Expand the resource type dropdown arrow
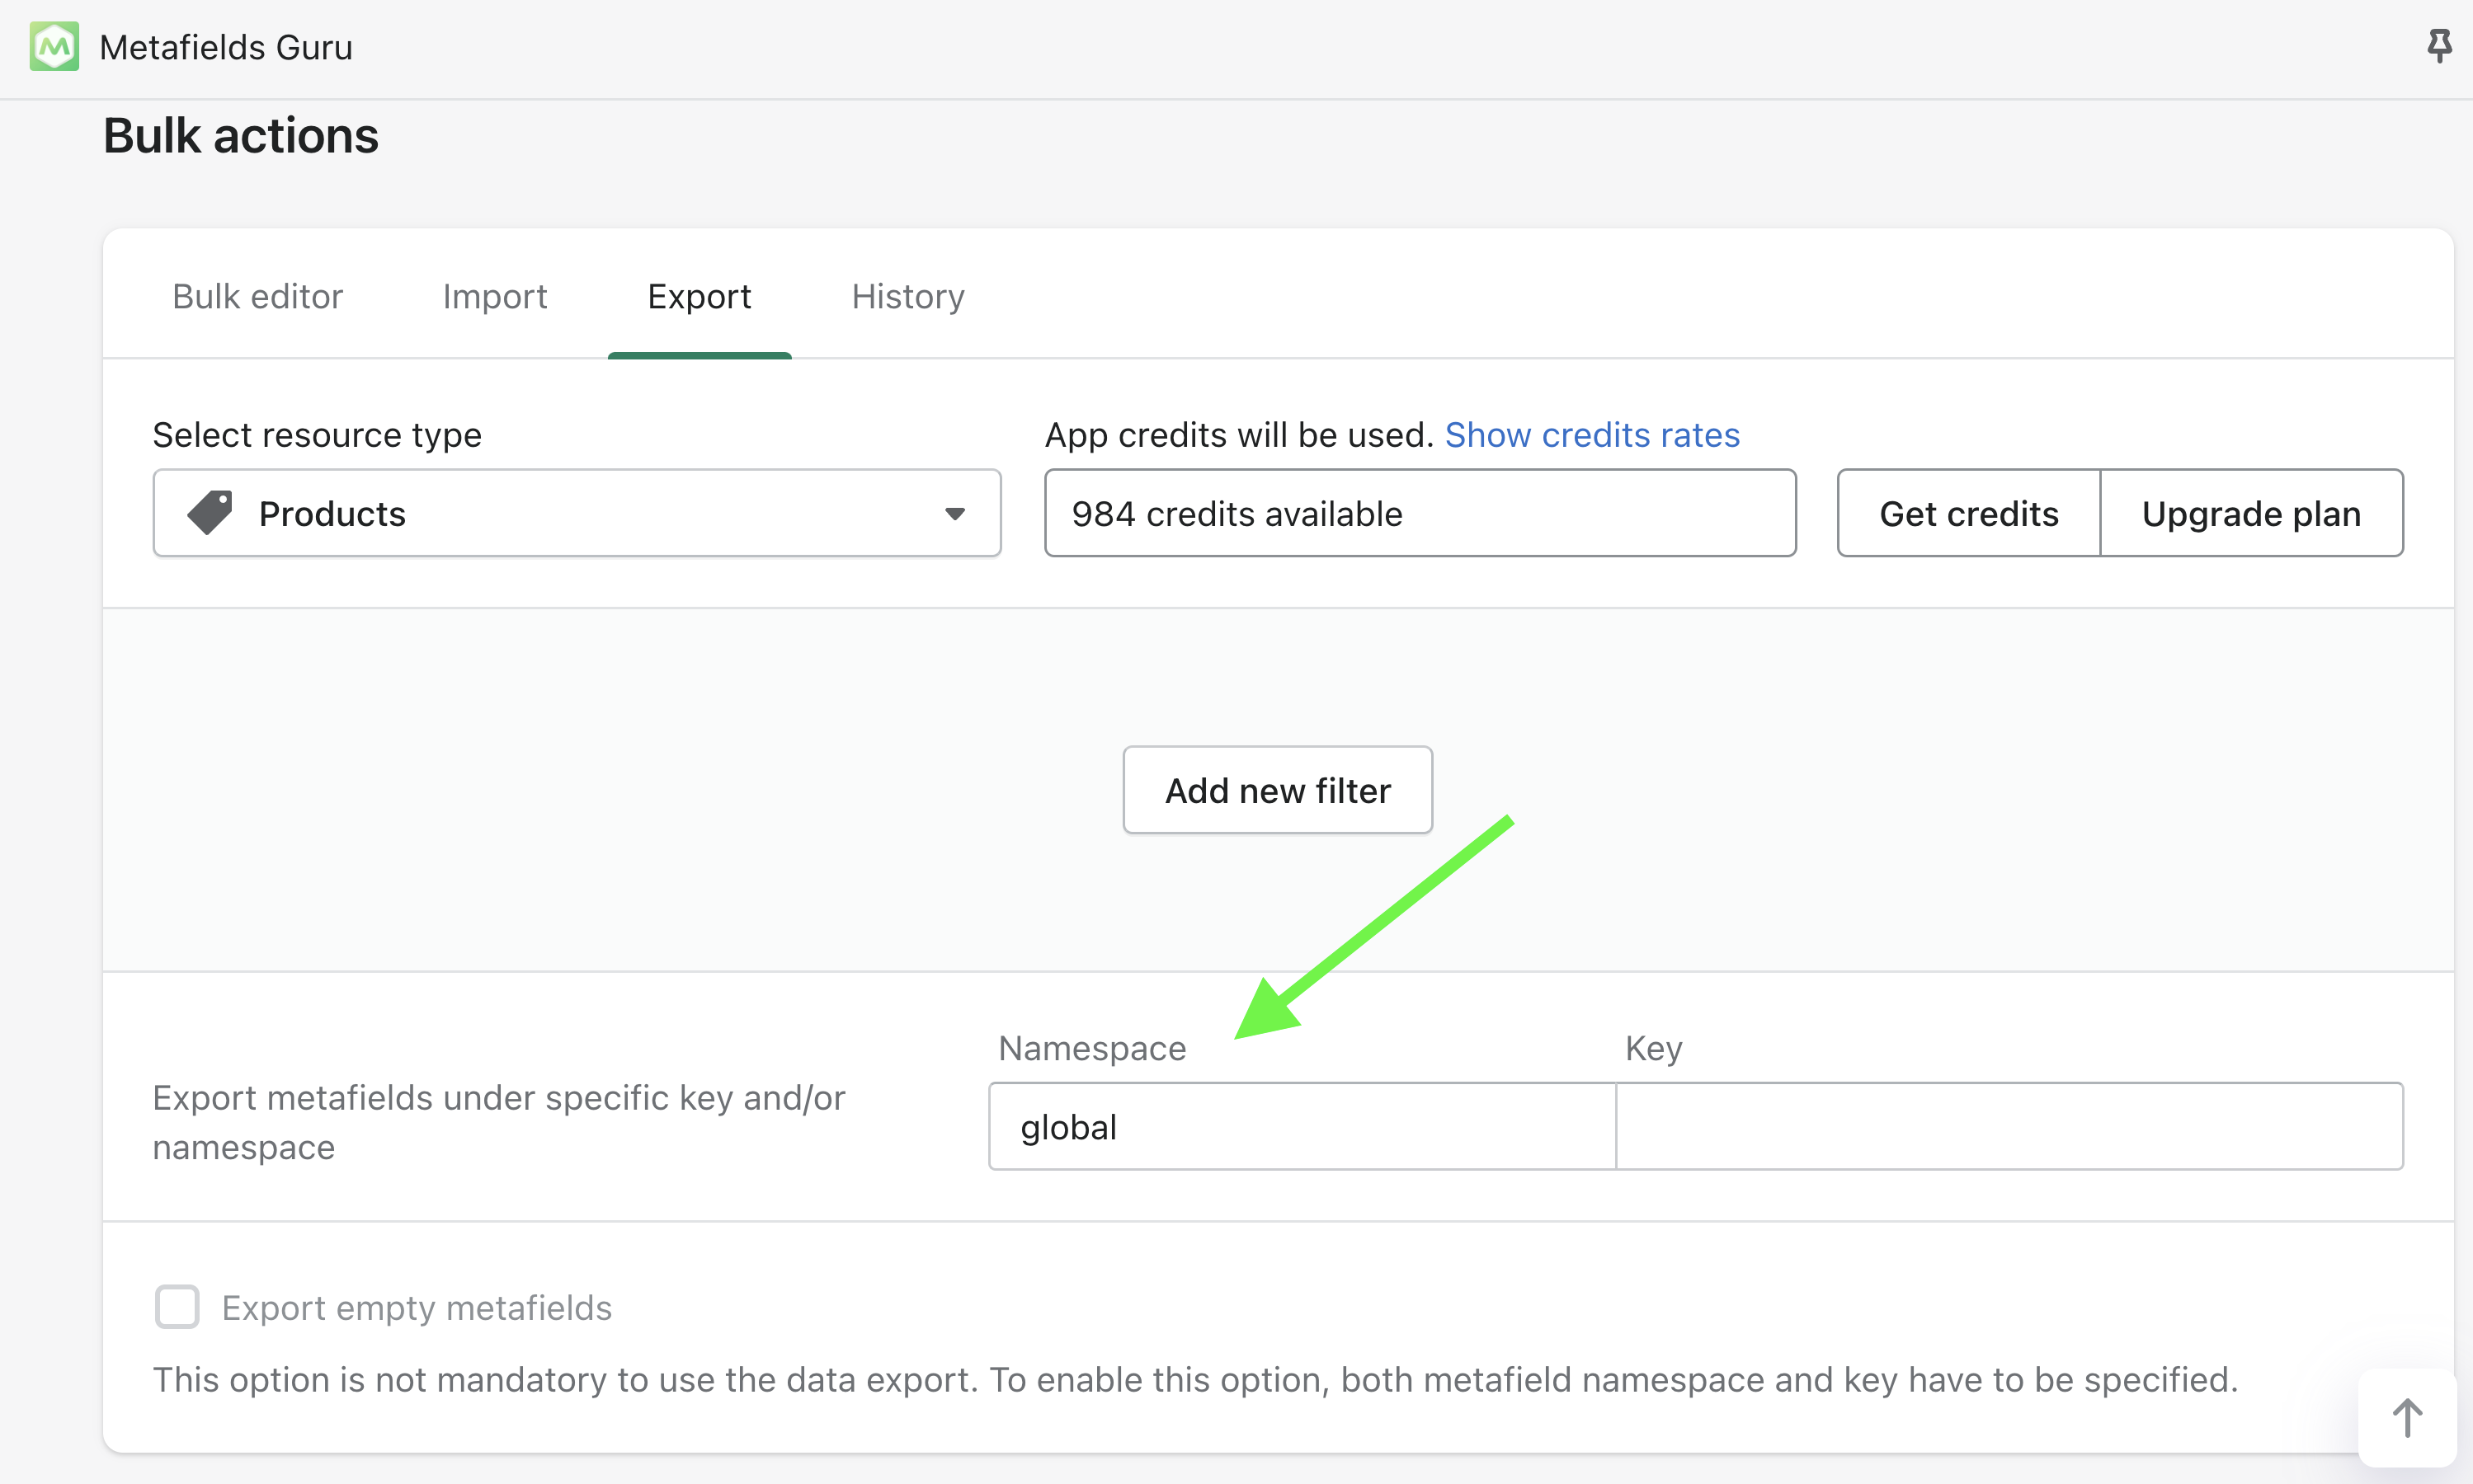The width and height of the screenshot is (2473, 1484). (954, 514)
